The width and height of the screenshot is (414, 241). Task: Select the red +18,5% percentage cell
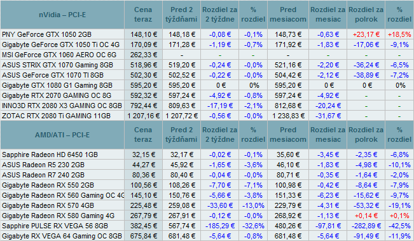(399, 34)
